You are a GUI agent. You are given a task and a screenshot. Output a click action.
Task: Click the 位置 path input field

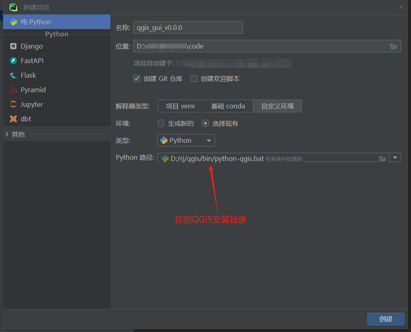(x=267, y=46)
